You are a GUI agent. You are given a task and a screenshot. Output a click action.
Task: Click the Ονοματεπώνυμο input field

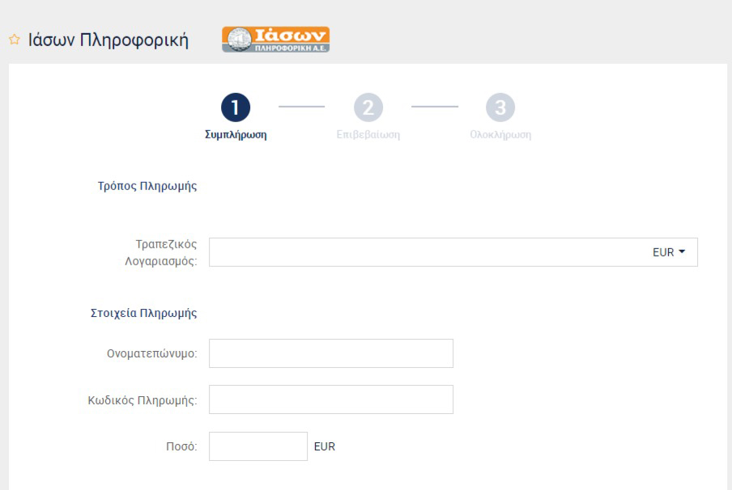[331, 353]
